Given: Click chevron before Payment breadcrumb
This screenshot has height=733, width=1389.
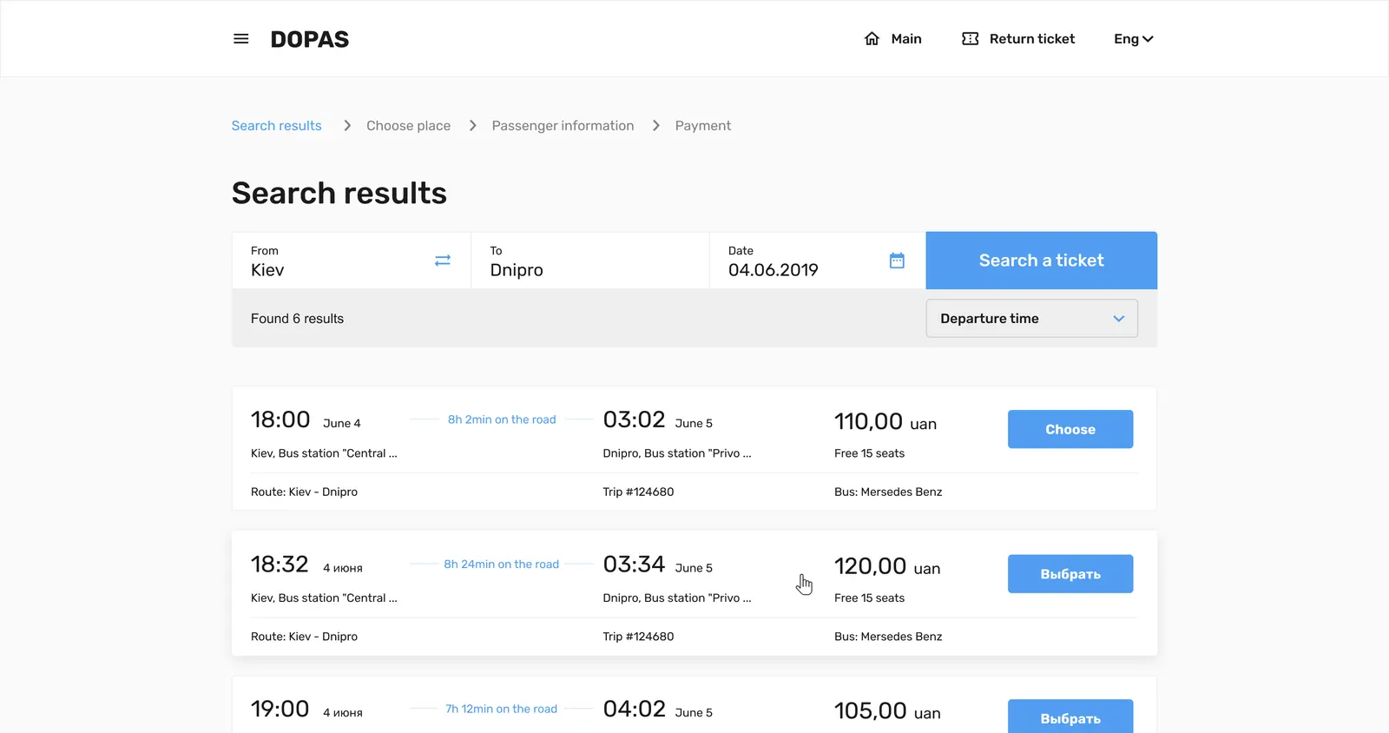Looking at the screenshot, I should click(656, 126).
